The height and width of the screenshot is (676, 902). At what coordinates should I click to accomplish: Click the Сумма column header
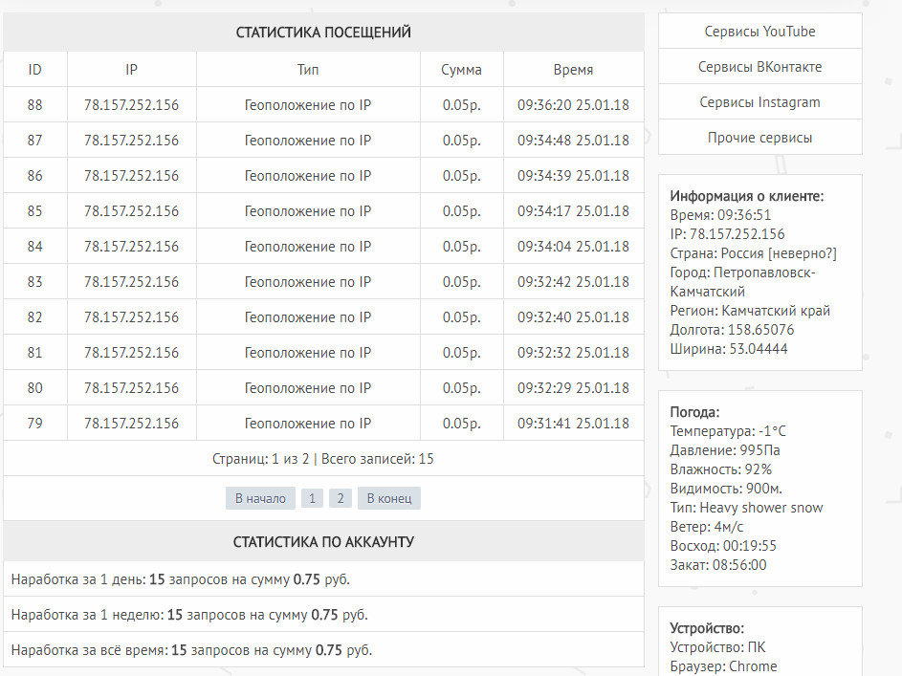[x=461, y=70]
